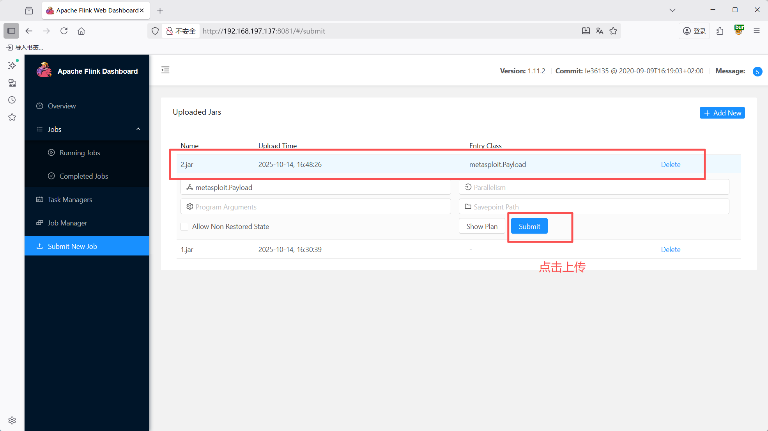The height and width of the screenshot is (431, 768).
Task: Open the Overview page
Action: coord(62,106)
